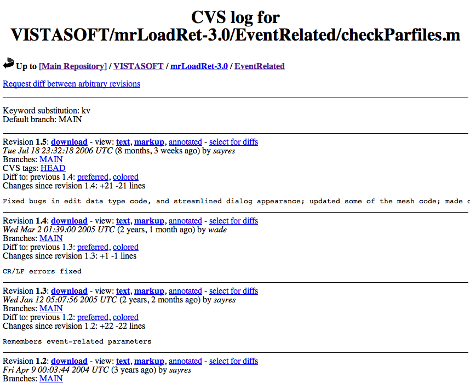Open preferred diff to previous 1.3
This screenshot has width=470, height=383.
pyautogui.click(x=93, y=247)
